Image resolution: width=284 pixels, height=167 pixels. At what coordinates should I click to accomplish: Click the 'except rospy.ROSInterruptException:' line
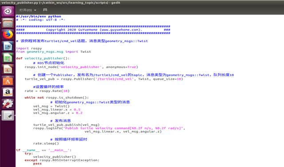(x=62, y=160)
